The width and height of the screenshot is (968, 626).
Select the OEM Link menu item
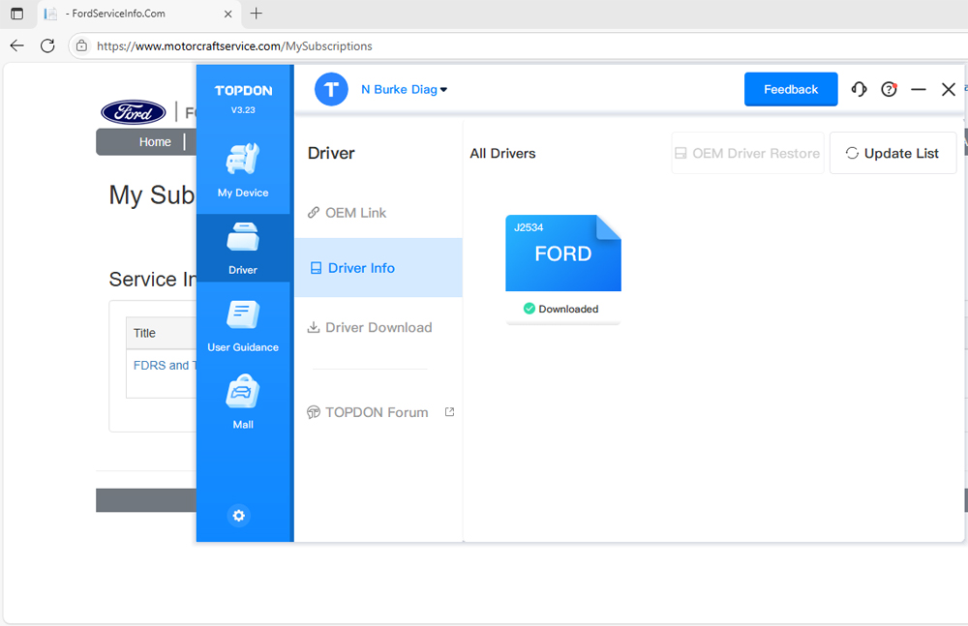pos(354,213)
